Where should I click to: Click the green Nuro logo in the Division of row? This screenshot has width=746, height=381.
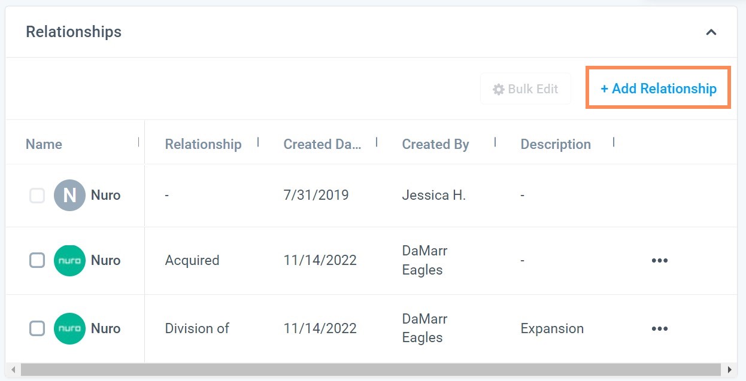click(x=69, y=328)
